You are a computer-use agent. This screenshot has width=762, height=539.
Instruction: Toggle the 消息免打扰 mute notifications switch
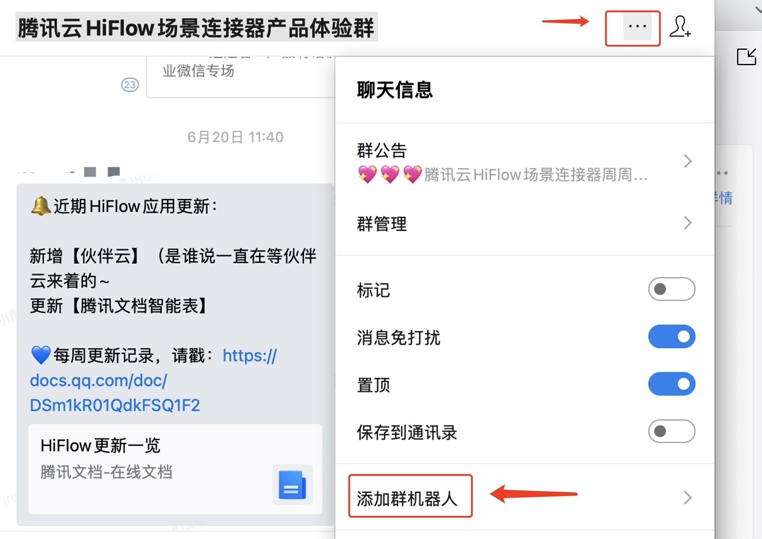click(x=671, y=336)
